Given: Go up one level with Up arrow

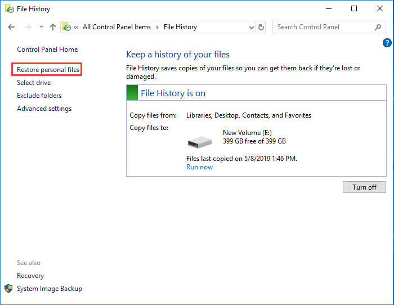Looking at the screenshot, I should [53, 27].
